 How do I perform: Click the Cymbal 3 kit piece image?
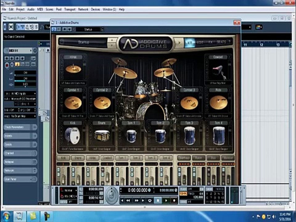[189, 103]
